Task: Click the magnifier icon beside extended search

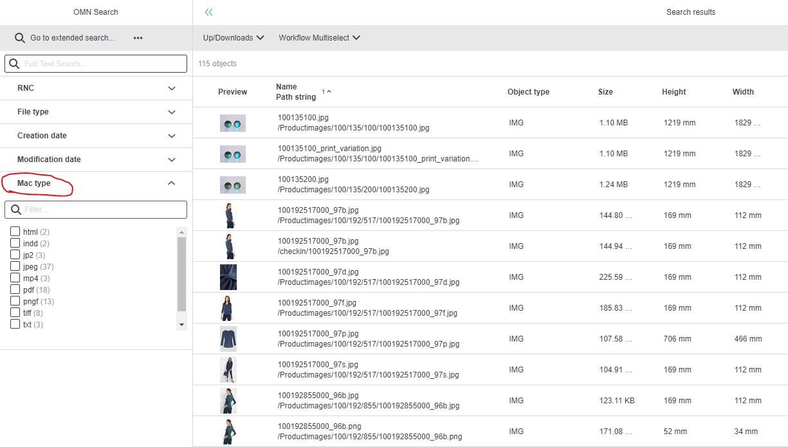Action: click(20, 38)
